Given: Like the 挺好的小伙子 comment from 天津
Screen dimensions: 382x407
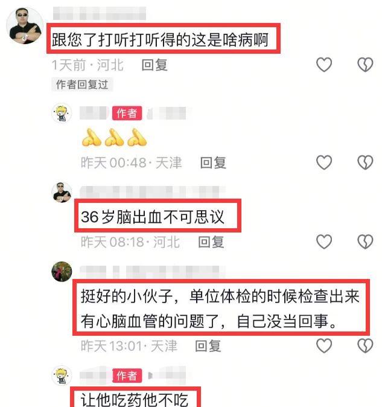Looking at the screenshot, I should coord(324,346).
